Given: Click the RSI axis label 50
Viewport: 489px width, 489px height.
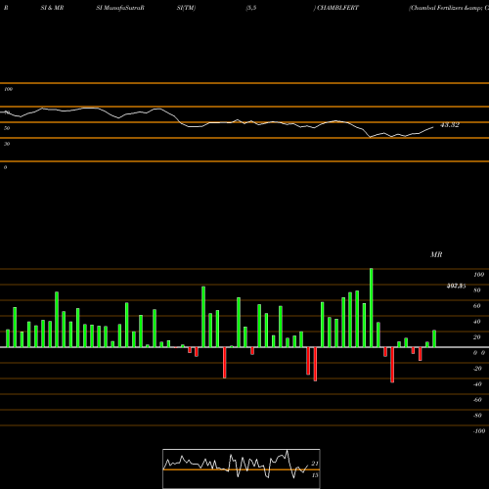Looking at the screenshot, I should (7, 128).
